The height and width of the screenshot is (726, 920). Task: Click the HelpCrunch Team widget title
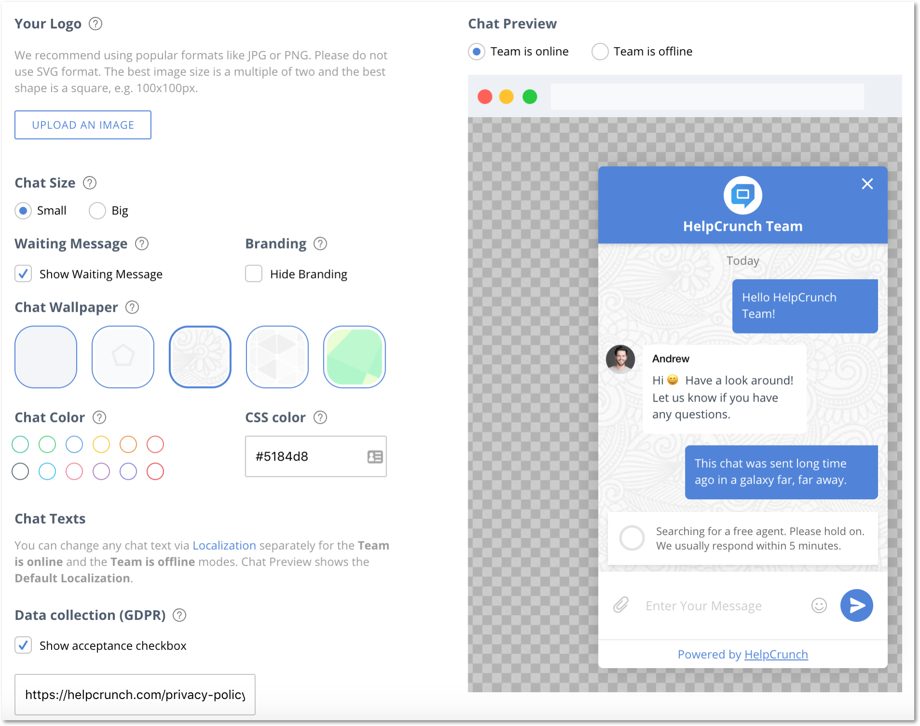(x=743, y=226)
